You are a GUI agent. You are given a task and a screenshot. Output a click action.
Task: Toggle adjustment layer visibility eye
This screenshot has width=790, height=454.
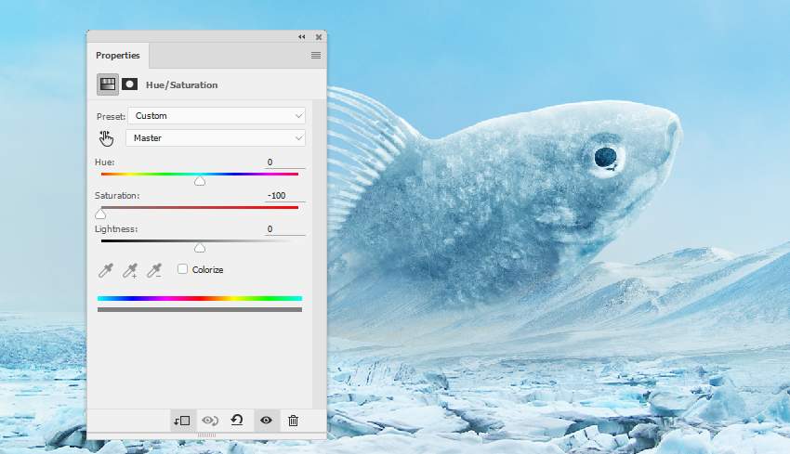[x=266, y=421]
